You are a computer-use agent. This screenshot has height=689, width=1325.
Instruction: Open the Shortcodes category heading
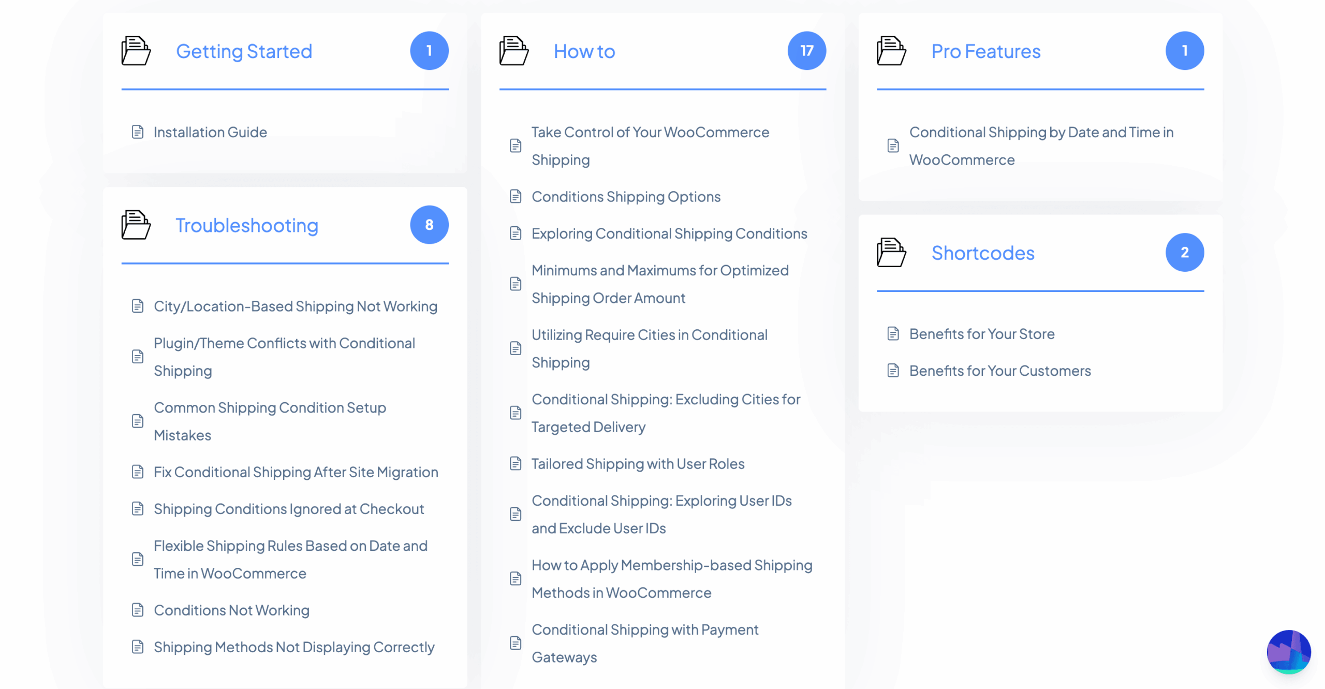click(982, 253)
